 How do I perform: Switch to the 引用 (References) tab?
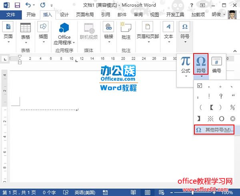point(106,15)
